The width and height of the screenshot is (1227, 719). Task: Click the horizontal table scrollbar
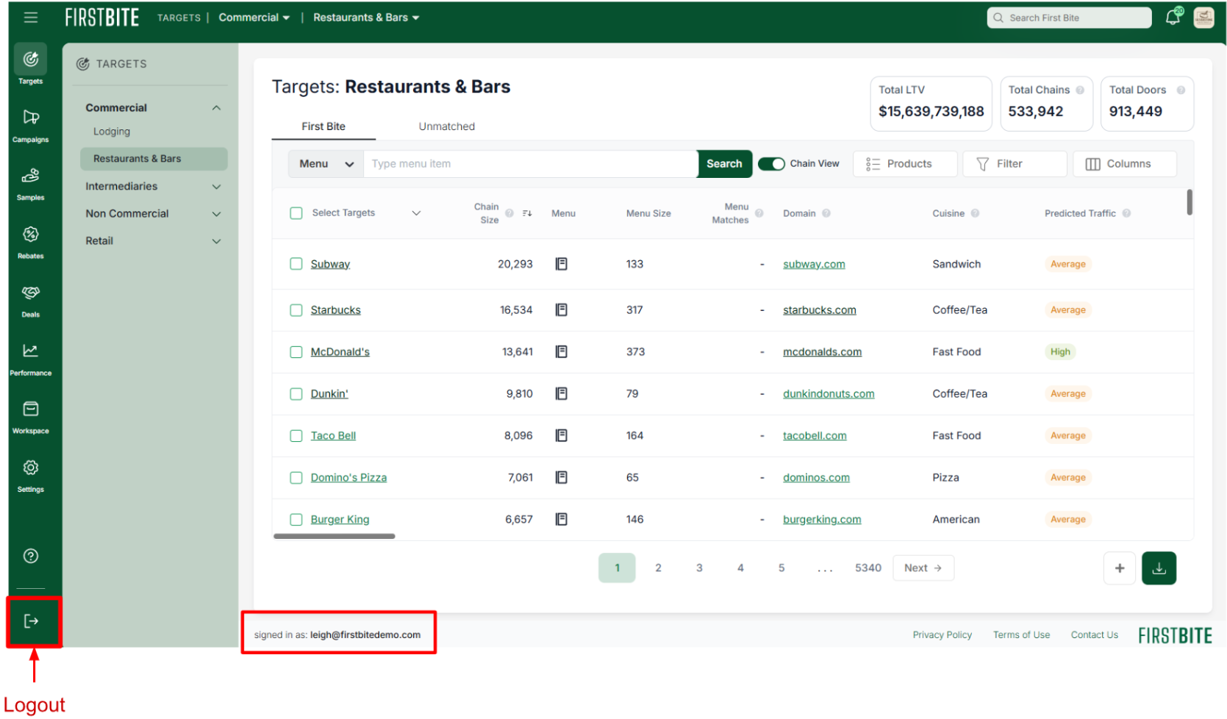(335, 537)
